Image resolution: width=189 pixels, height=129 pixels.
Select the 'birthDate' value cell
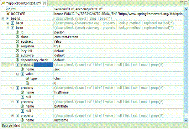coord(119,106)
